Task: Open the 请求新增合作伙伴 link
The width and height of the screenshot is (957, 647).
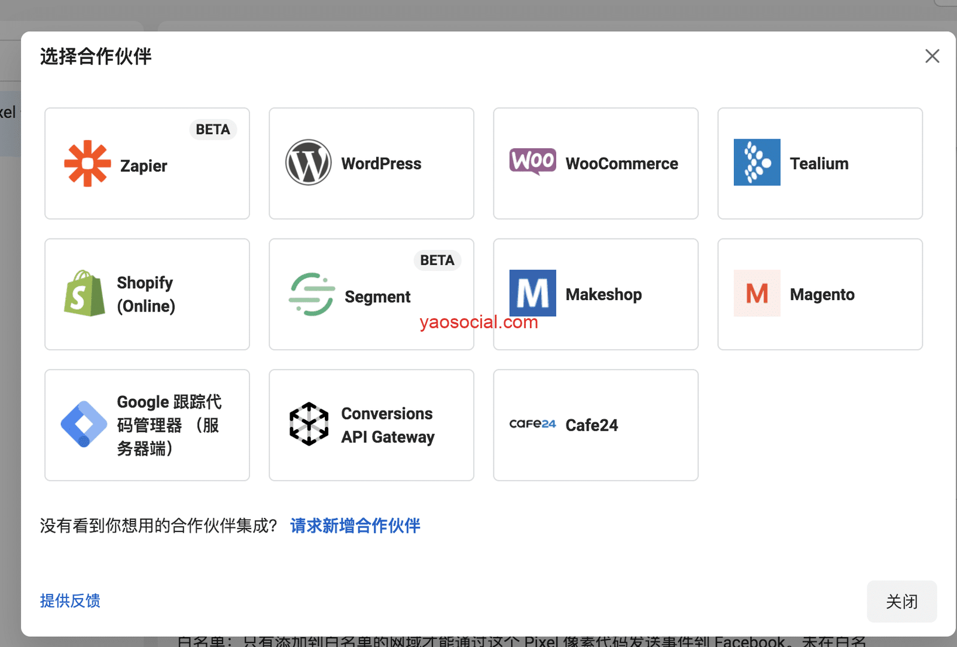Action: point(355,526)
